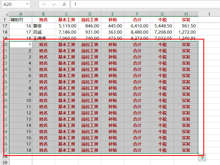Viewport: 220px width, 165px height.
Task: Select row 1 header
Action: tap(5, 20)
